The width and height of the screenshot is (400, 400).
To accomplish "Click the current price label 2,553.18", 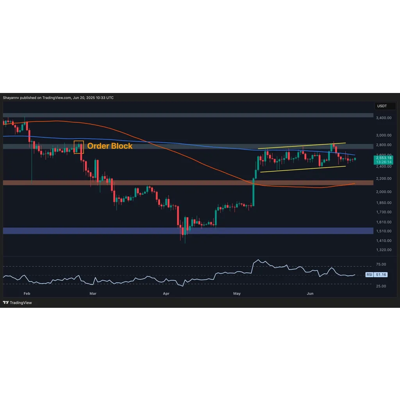I will point(384,158).
